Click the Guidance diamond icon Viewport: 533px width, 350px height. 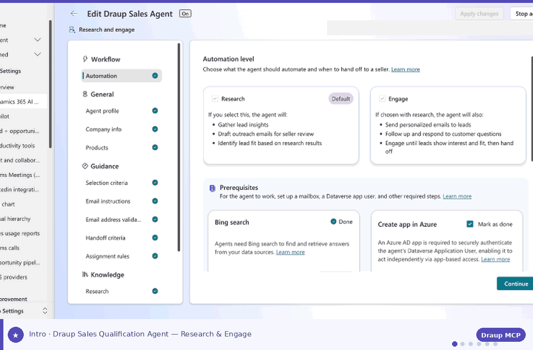click(x=85, y=166)
